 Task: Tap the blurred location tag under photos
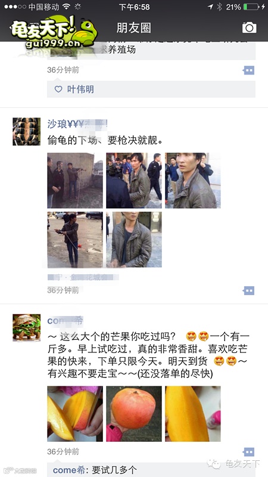[83, 277]
